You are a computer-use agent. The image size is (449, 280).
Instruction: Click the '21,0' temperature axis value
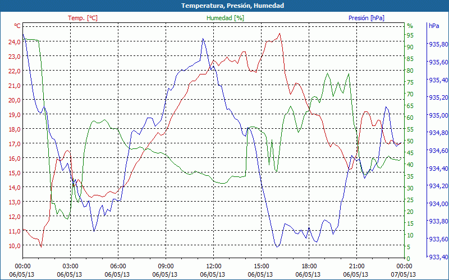pos(15,86)
